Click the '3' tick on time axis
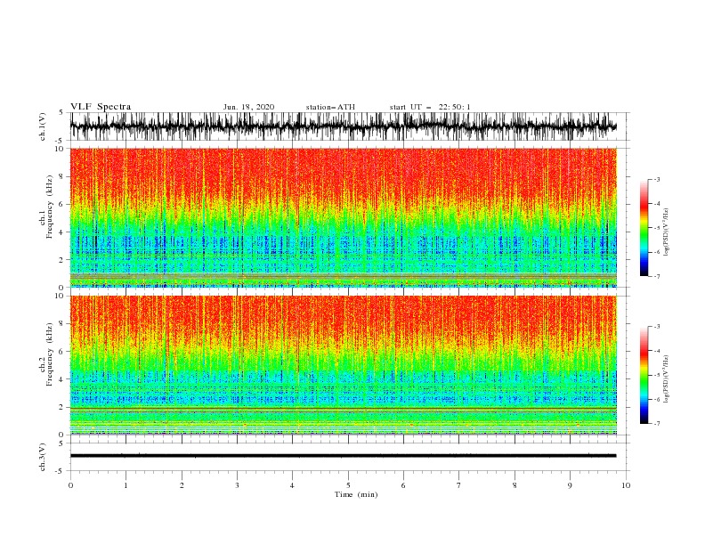Viewport: 705px width, 545px height. point(237,485)
